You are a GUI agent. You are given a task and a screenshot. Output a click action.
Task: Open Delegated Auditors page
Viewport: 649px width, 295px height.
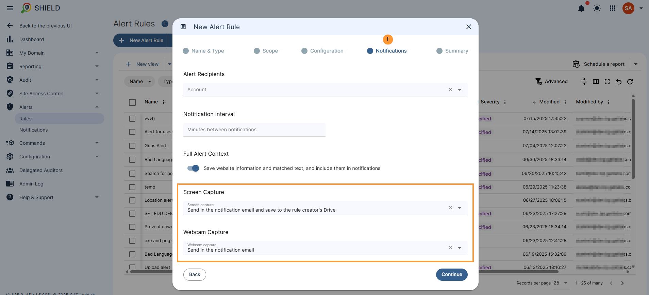click(41, 170)
